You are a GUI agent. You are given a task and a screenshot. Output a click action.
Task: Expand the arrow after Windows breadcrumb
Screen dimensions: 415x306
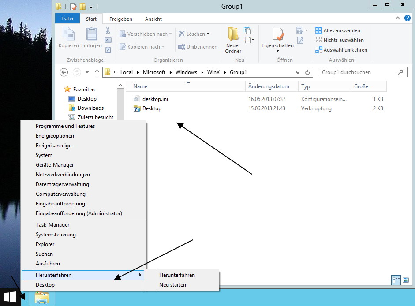tap(202, 72)
